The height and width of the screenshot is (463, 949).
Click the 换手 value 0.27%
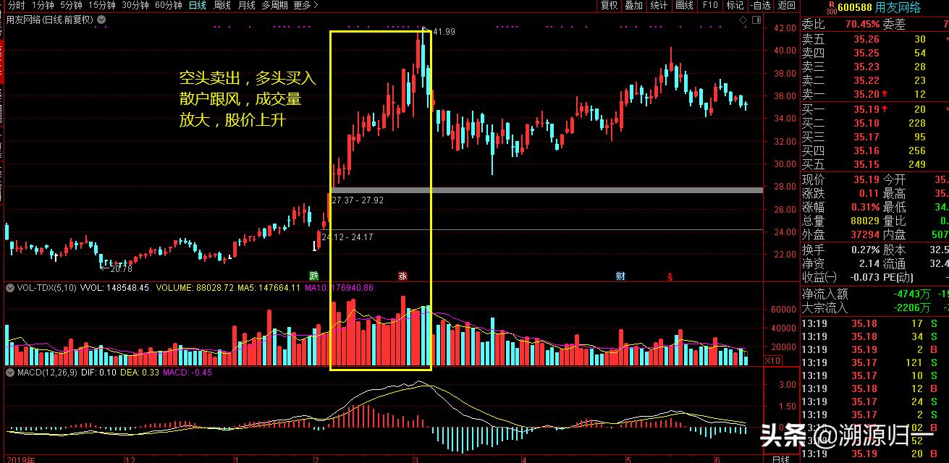866,250
